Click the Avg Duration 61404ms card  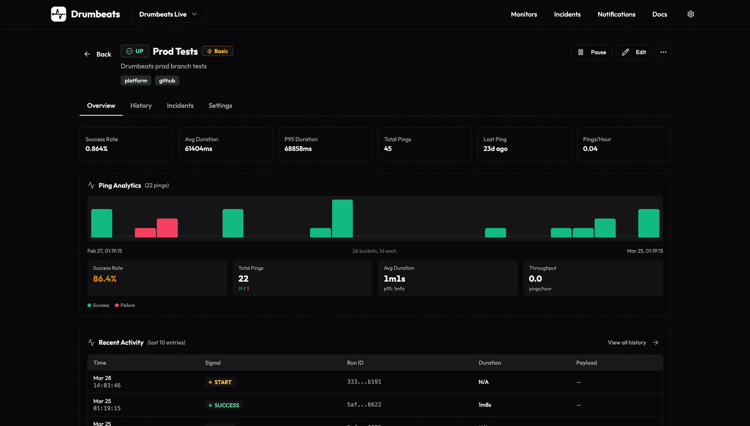click(226, 144)
